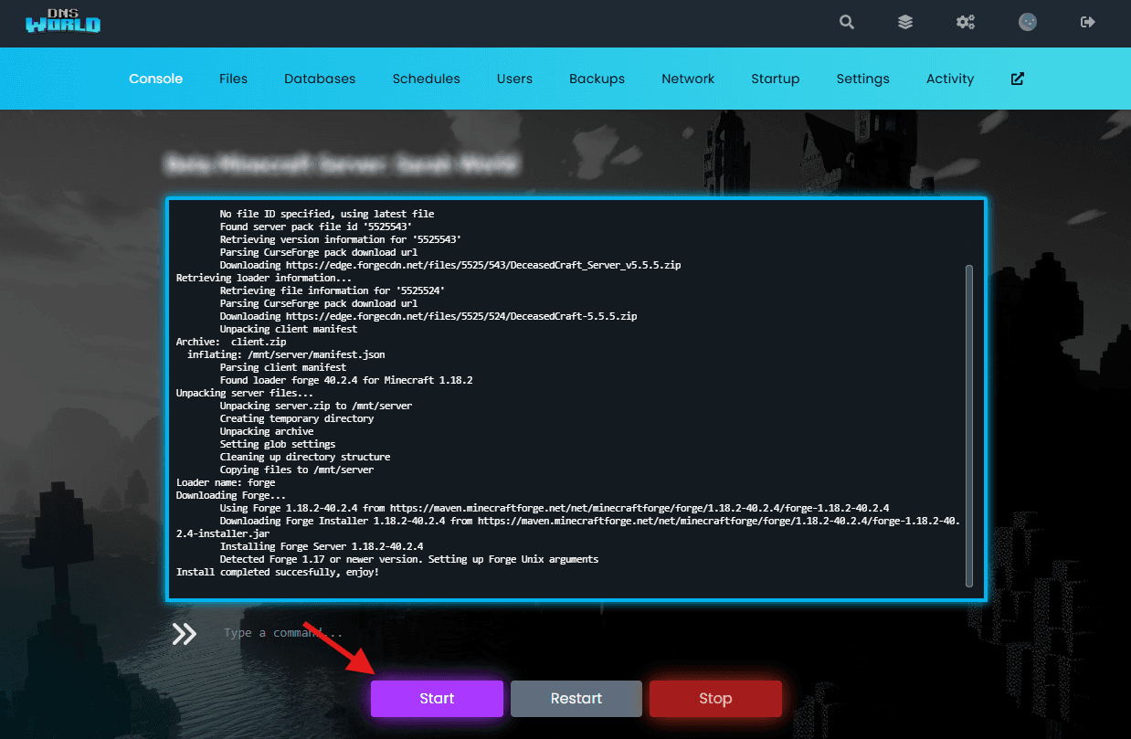This screenshot has width=1131, height=739.
Task: Click the DNS World logo
Action: coord(63,21)
